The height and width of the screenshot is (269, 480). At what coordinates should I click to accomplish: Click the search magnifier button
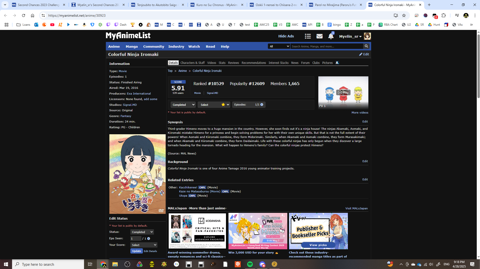point(366,46)
